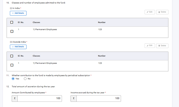This screenshot has height=107, width=179.
Task: Select Yes for periodical subscription contribution
Action: pyautogui.click(x=13, y=79)
